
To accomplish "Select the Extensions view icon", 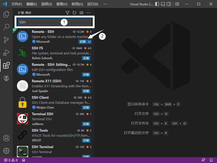I will pyautogui.click(x=6, y=65).
